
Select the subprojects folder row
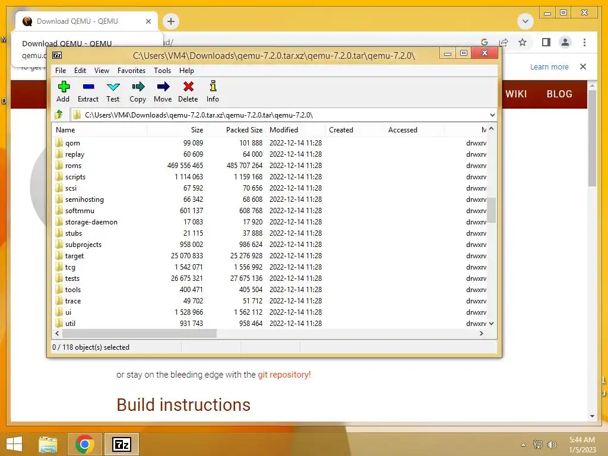tap(270, 244)
